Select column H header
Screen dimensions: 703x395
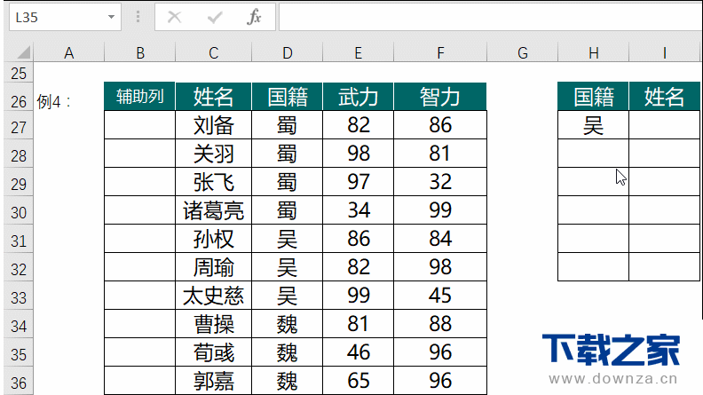tap(594, 53)
